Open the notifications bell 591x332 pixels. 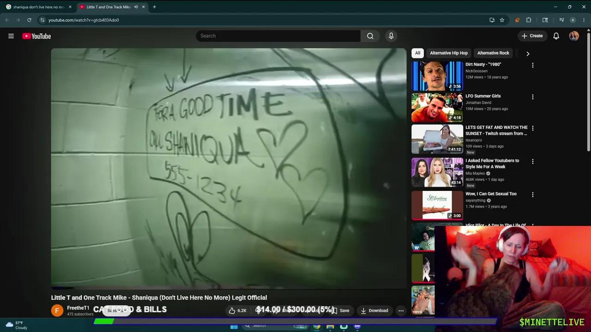[556, 36]
